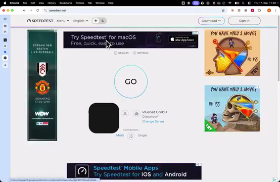Click the X icon in sidebar

point(5,40)
